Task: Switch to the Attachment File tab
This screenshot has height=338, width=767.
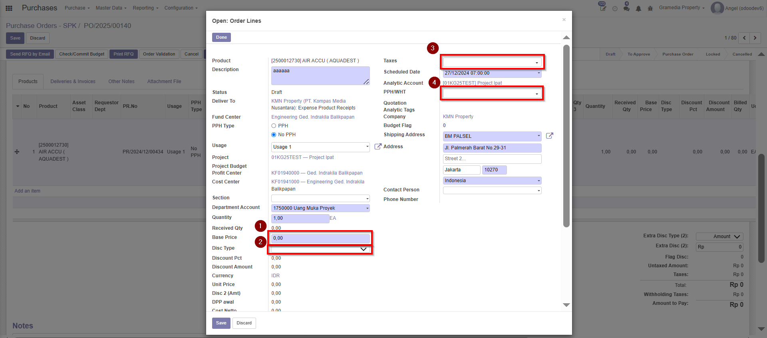Action: (x=164, y=82)
